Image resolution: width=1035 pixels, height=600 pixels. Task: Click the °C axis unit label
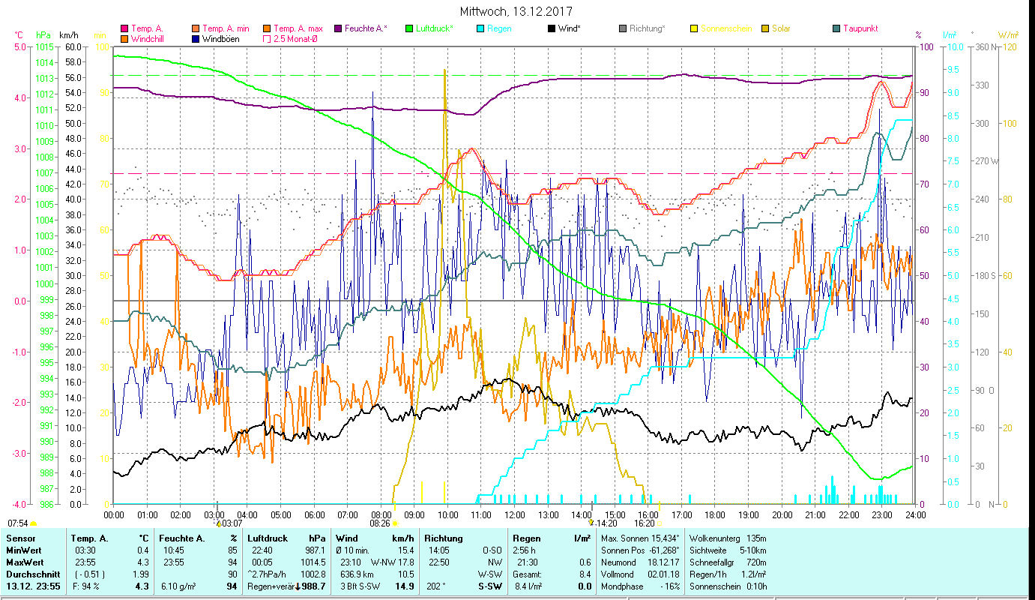tap(19, 35)
